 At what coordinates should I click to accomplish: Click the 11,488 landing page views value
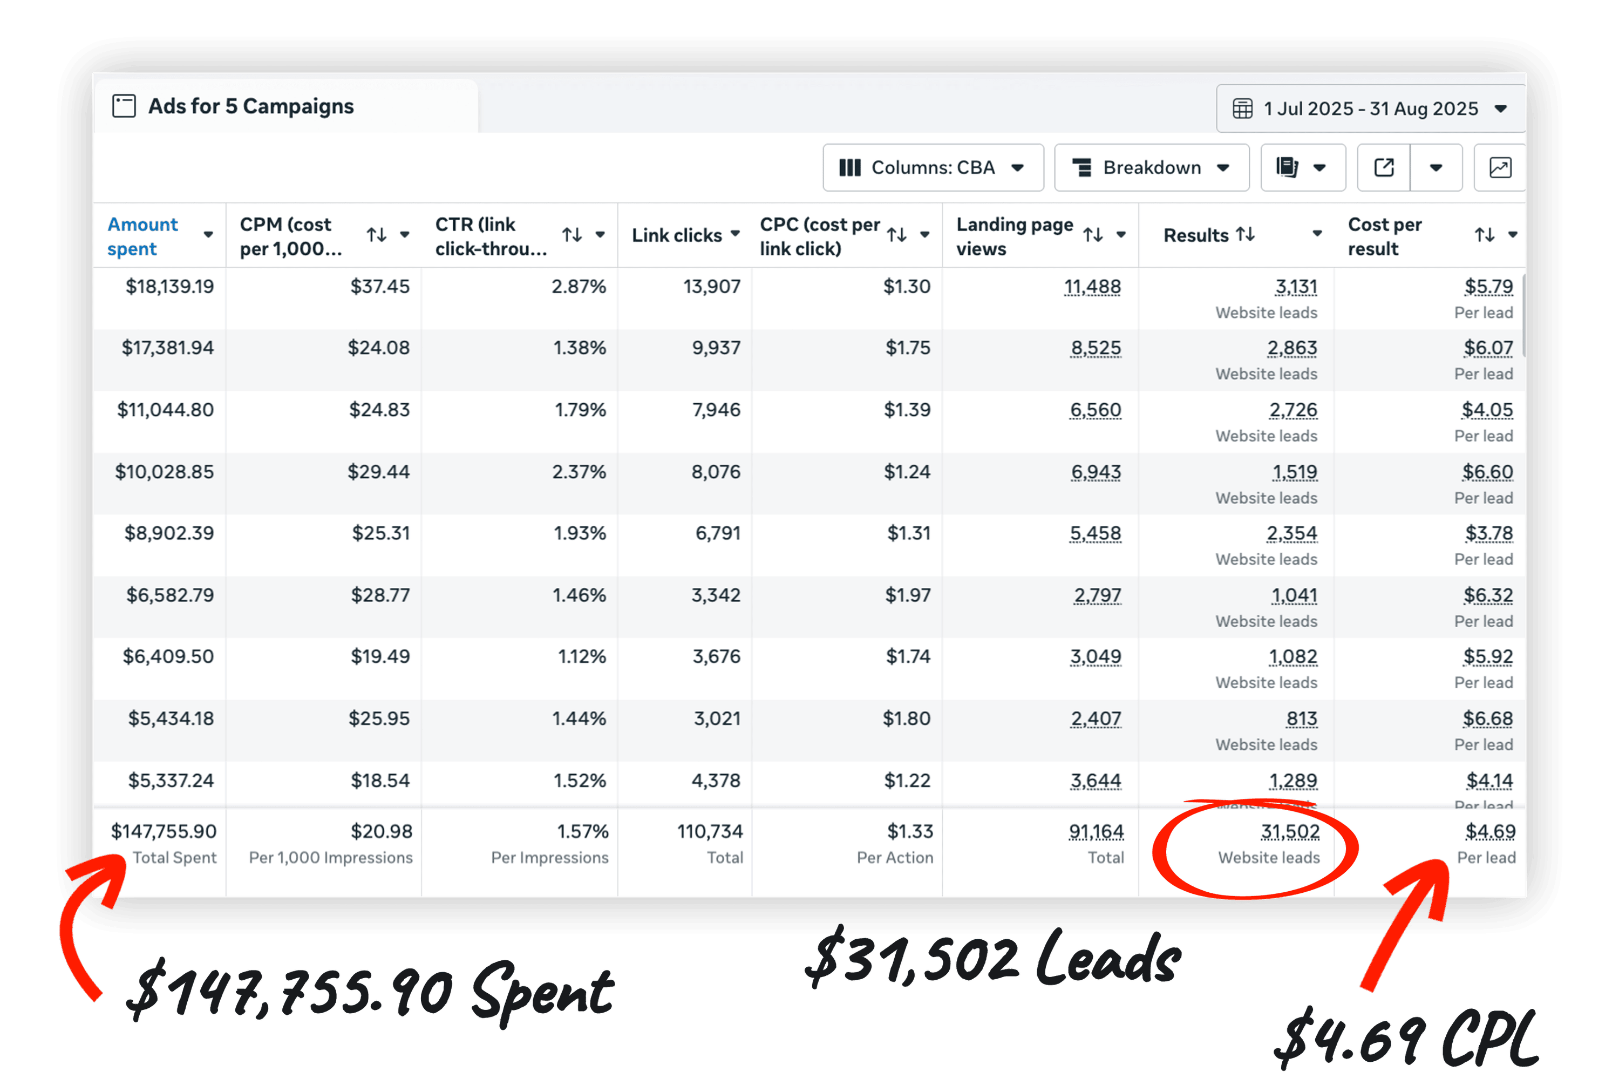pyautogui.click(x=1092, y=287)
